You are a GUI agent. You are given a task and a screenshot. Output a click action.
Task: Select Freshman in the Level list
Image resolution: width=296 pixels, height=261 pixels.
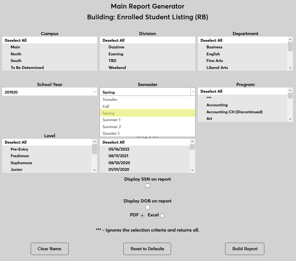(x=20, y=156)
